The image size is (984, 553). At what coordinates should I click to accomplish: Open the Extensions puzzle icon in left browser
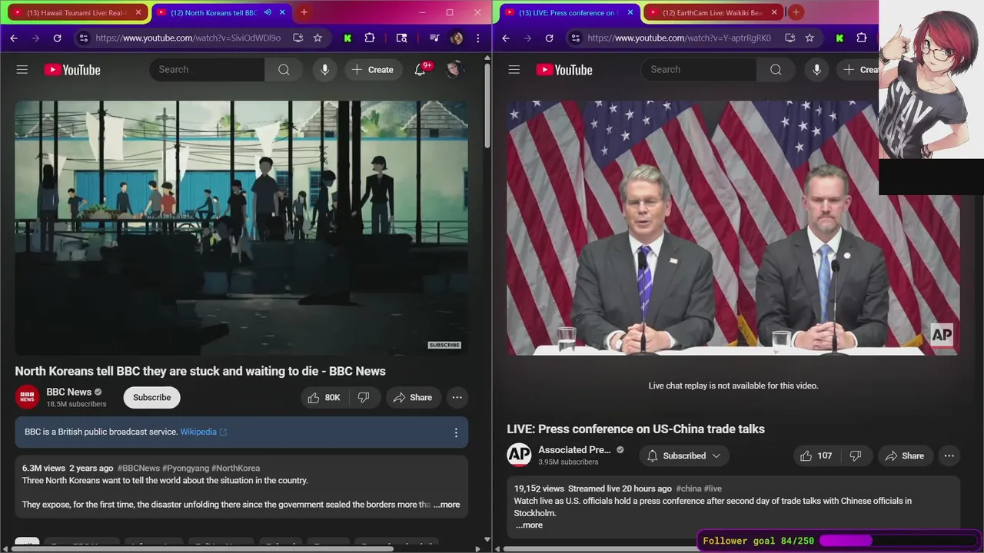coord(370,38)
